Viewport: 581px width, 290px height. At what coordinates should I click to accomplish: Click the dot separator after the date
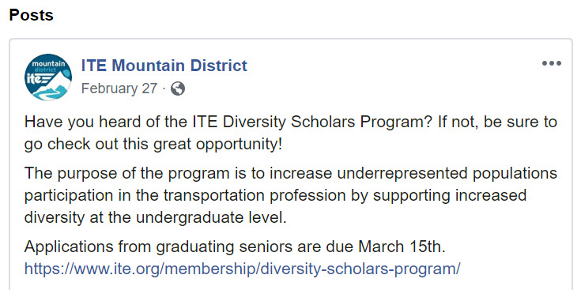[164, 89]
